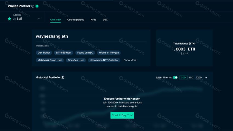Image resolution: width=233 pixels, height=131 pixels.
Task: Click the Found on BSC label
Action: 85,53
